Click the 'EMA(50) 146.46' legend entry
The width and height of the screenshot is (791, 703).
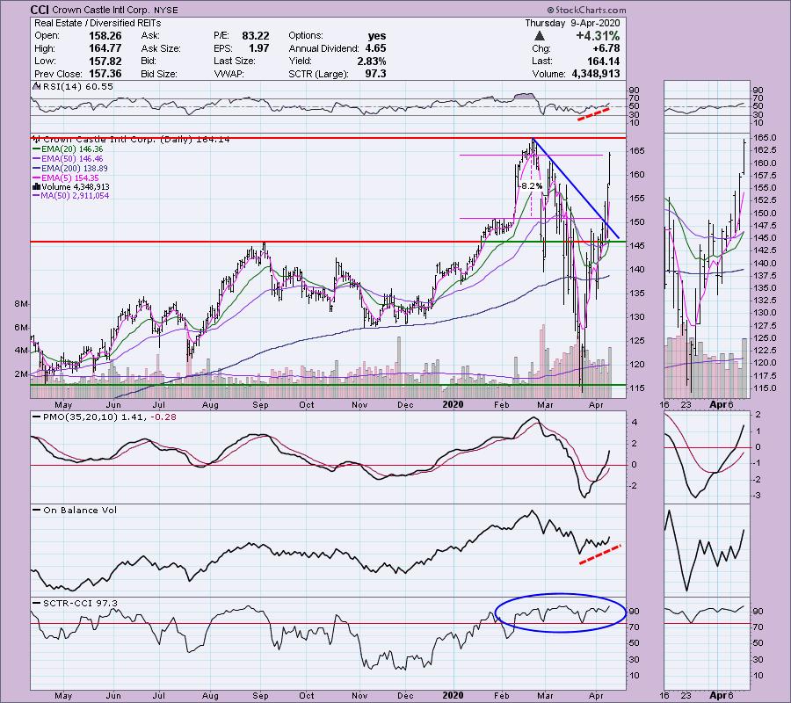[x=72, y=159]
